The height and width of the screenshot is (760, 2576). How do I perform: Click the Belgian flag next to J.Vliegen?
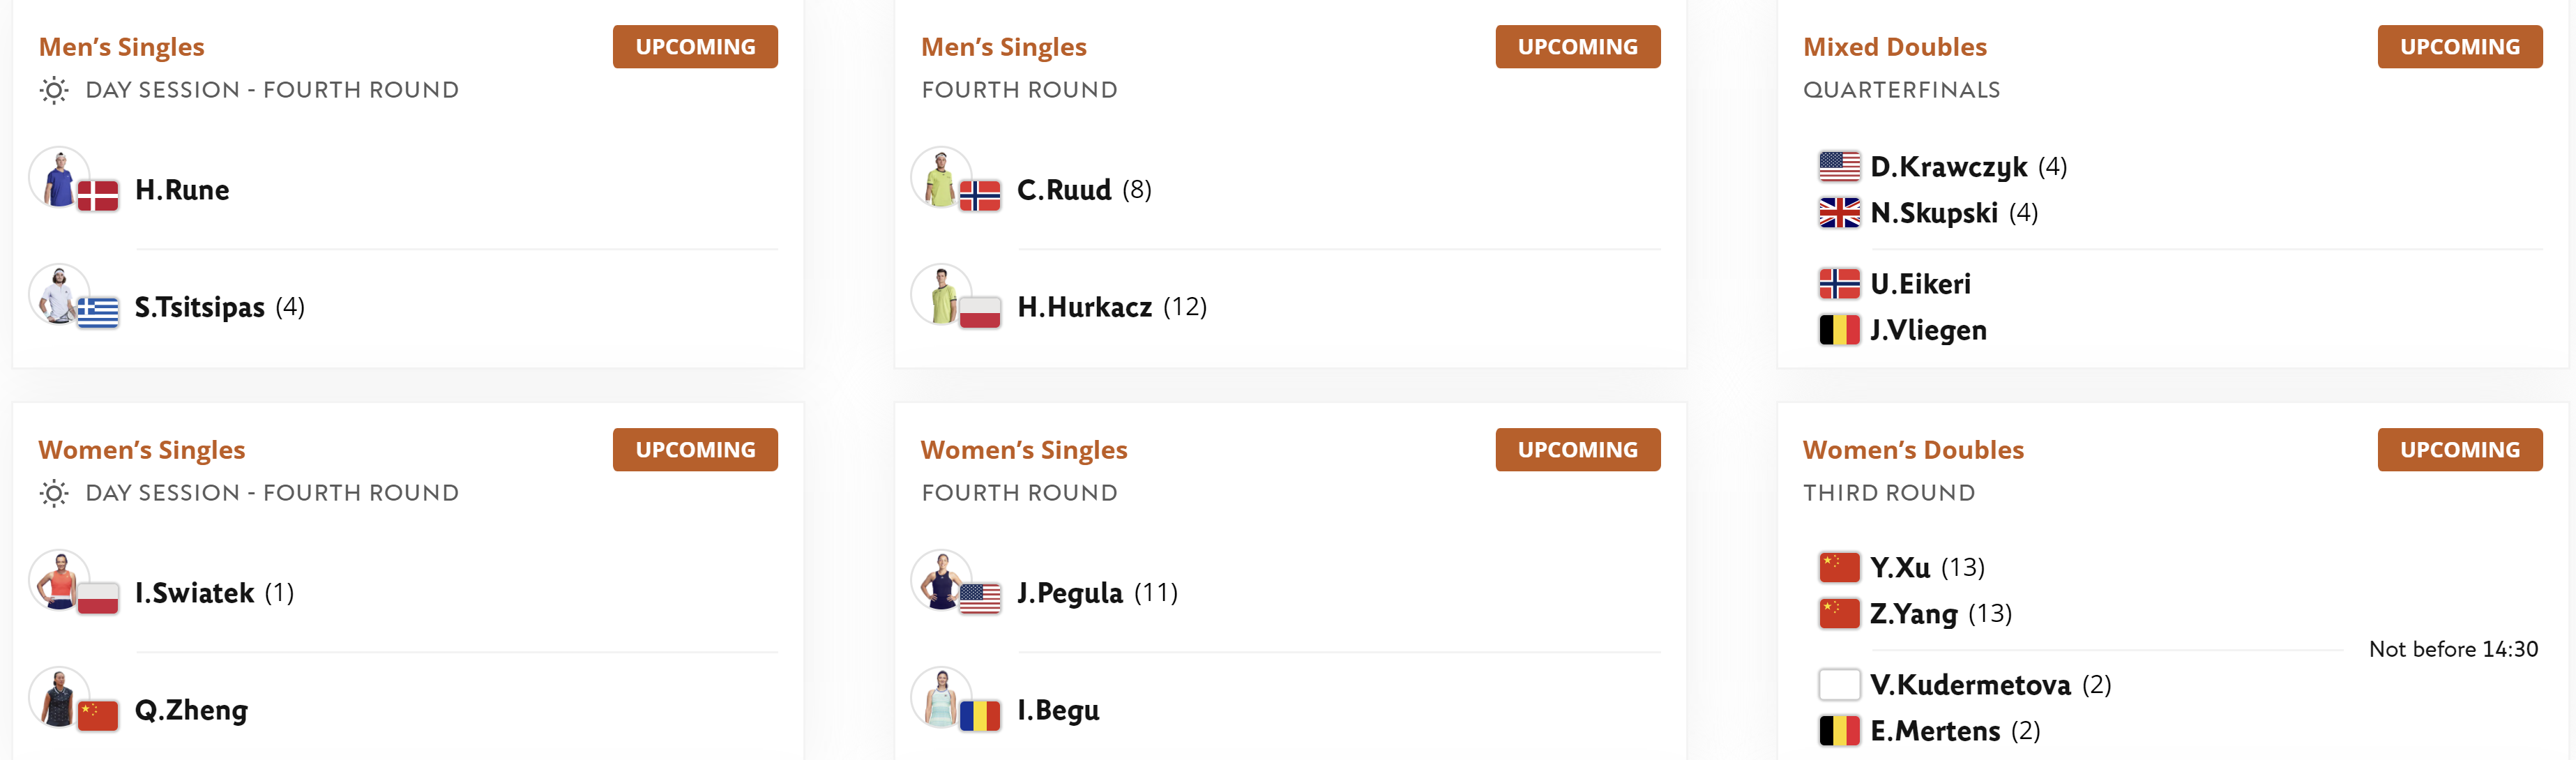pos(1839,330)
